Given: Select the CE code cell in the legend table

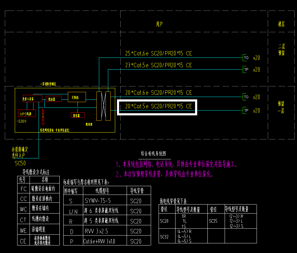Looking at the screenshot, I should pyautogui.click(x=24, y=241).
